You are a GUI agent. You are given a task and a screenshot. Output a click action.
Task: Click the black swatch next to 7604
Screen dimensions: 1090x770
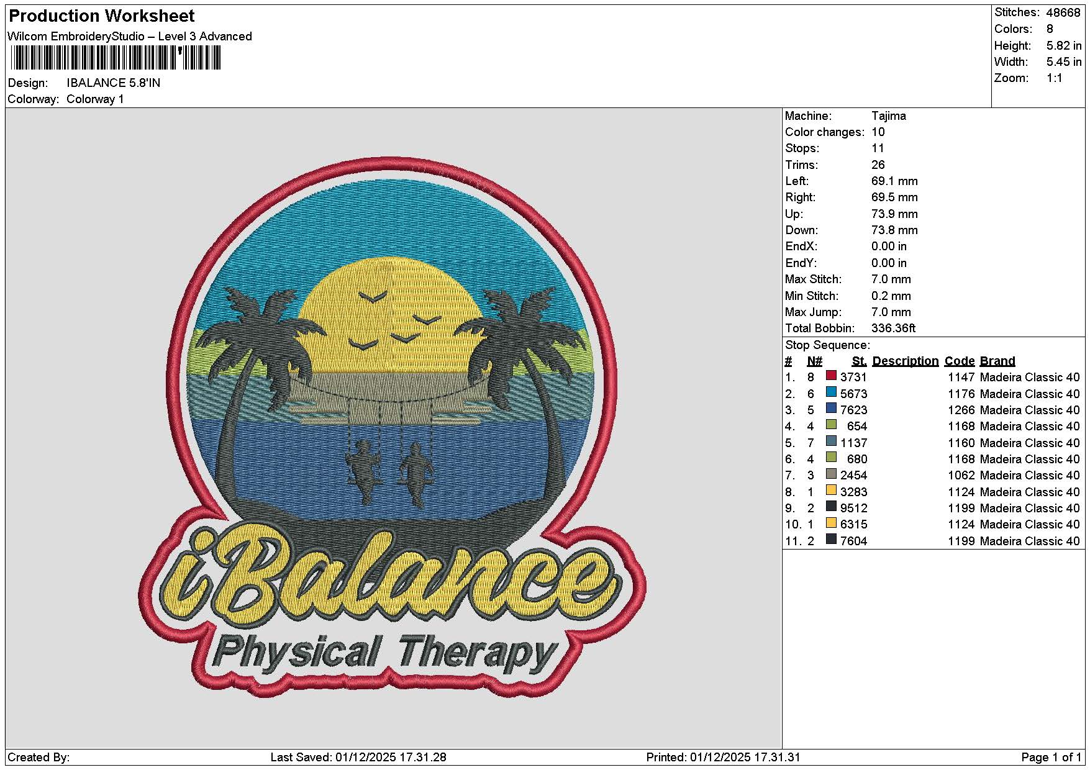coord(831,539)
